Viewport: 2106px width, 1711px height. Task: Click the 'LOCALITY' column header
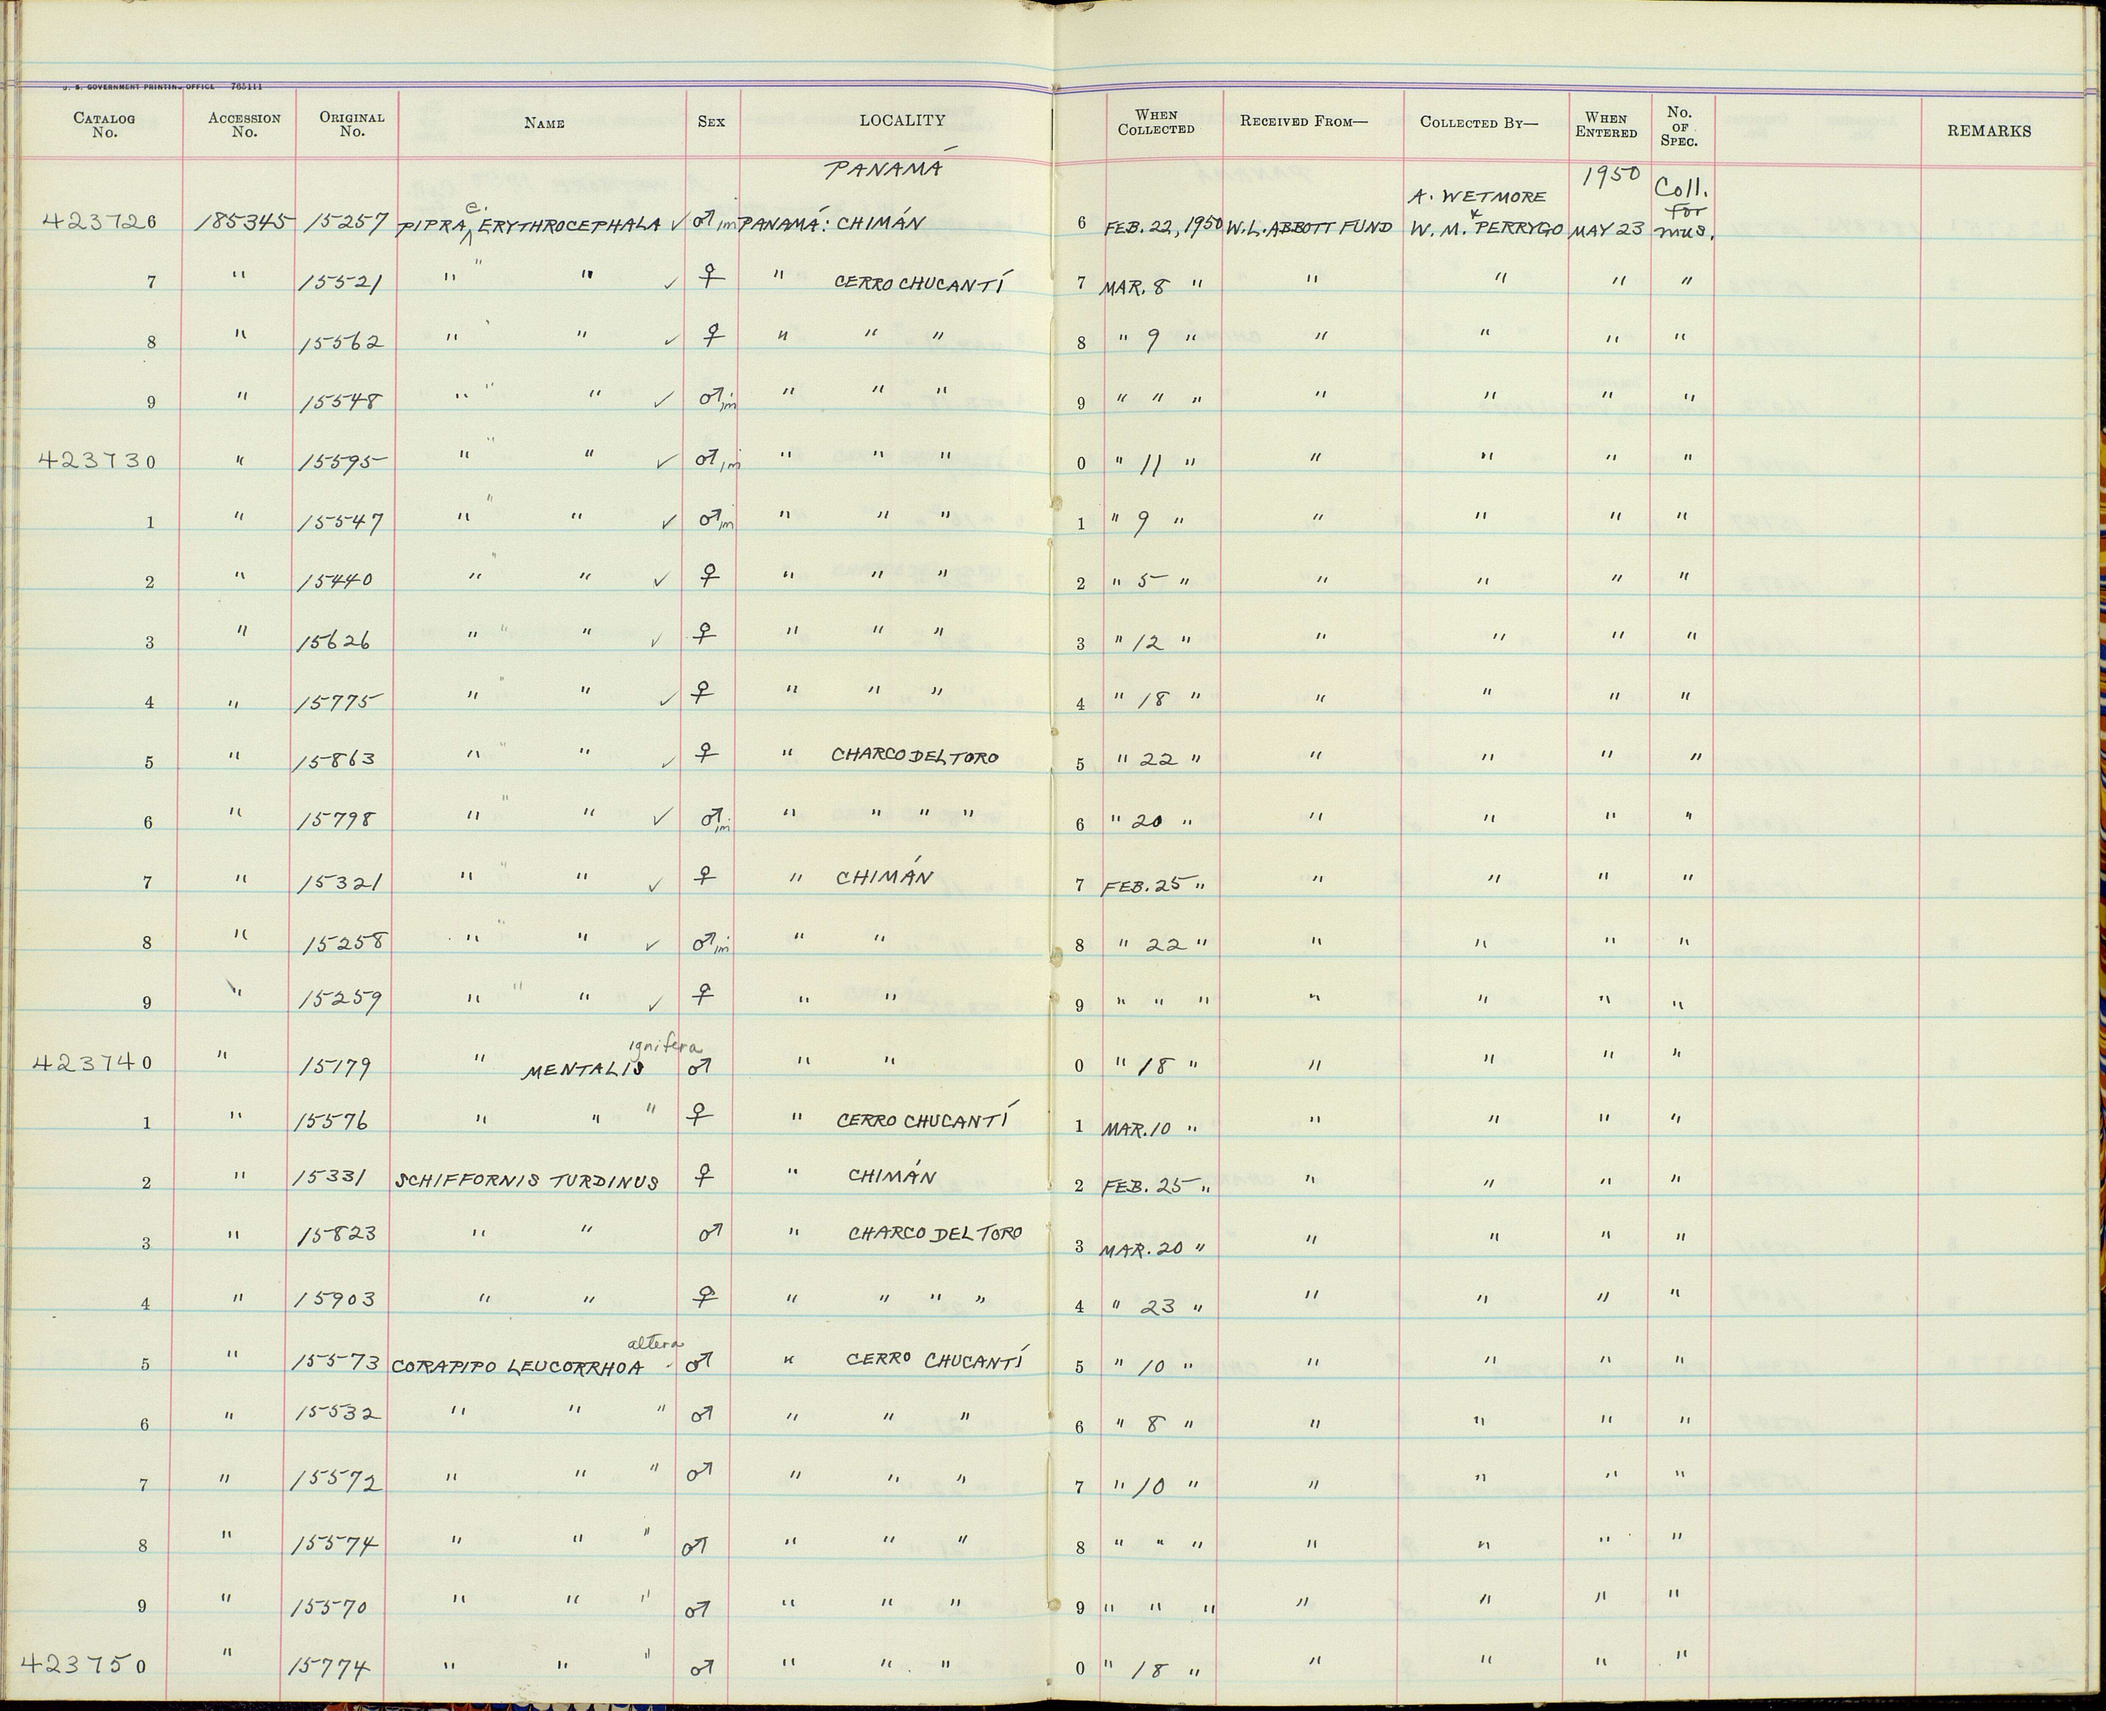901,120
